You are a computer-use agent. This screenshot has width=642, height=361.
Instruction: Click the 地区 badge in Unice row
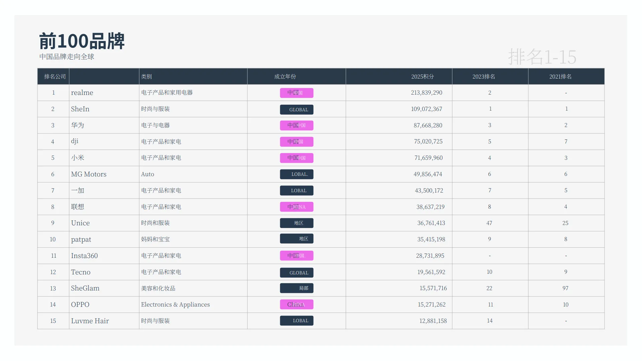pyautogui.click(x=297, y=223)
